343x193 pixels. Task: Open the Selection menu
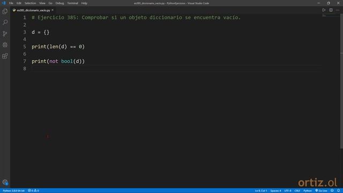point(30,3)
